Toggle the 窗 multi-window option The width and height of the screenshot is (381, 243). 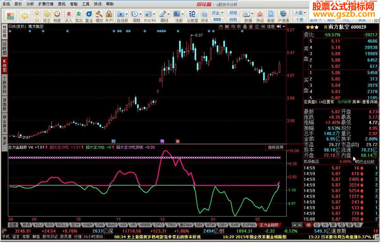(x=251, y=27)
